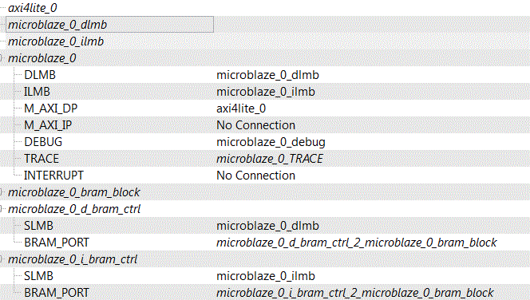Open the No Connection field for INTERRUPT
Screen dimensions: 530x300
click(255, 176)
